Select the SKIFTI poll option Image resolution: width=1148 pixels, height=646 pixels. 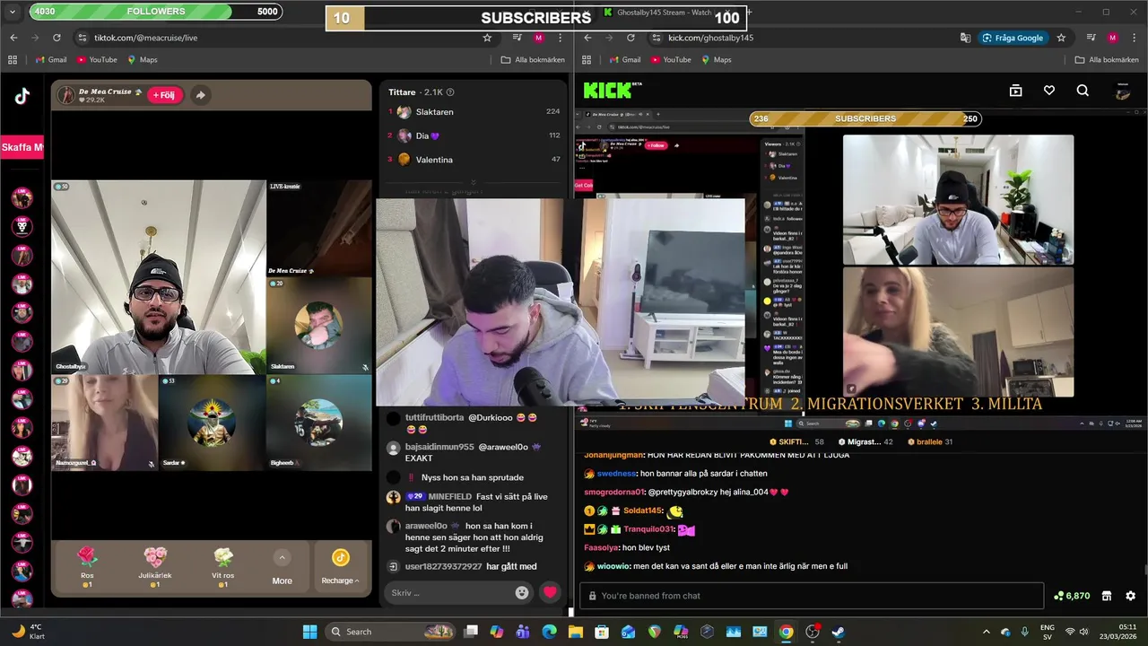[x=796, y=441]
